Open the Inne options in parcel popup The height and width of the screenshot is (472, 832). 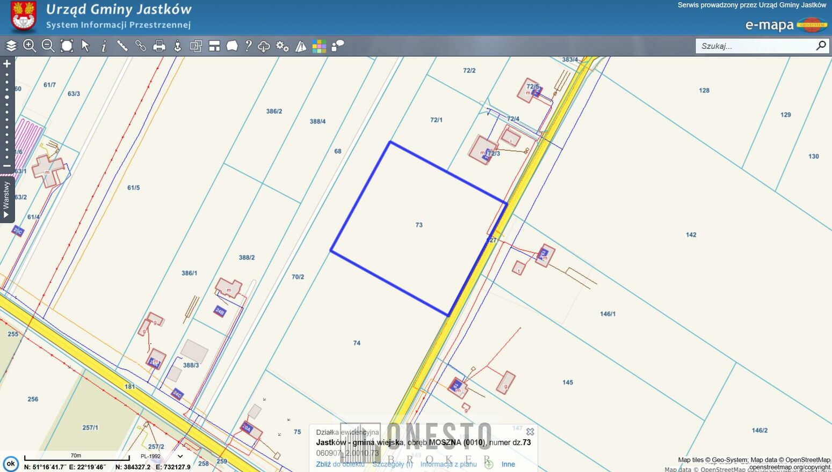click(x=508, y=464)
